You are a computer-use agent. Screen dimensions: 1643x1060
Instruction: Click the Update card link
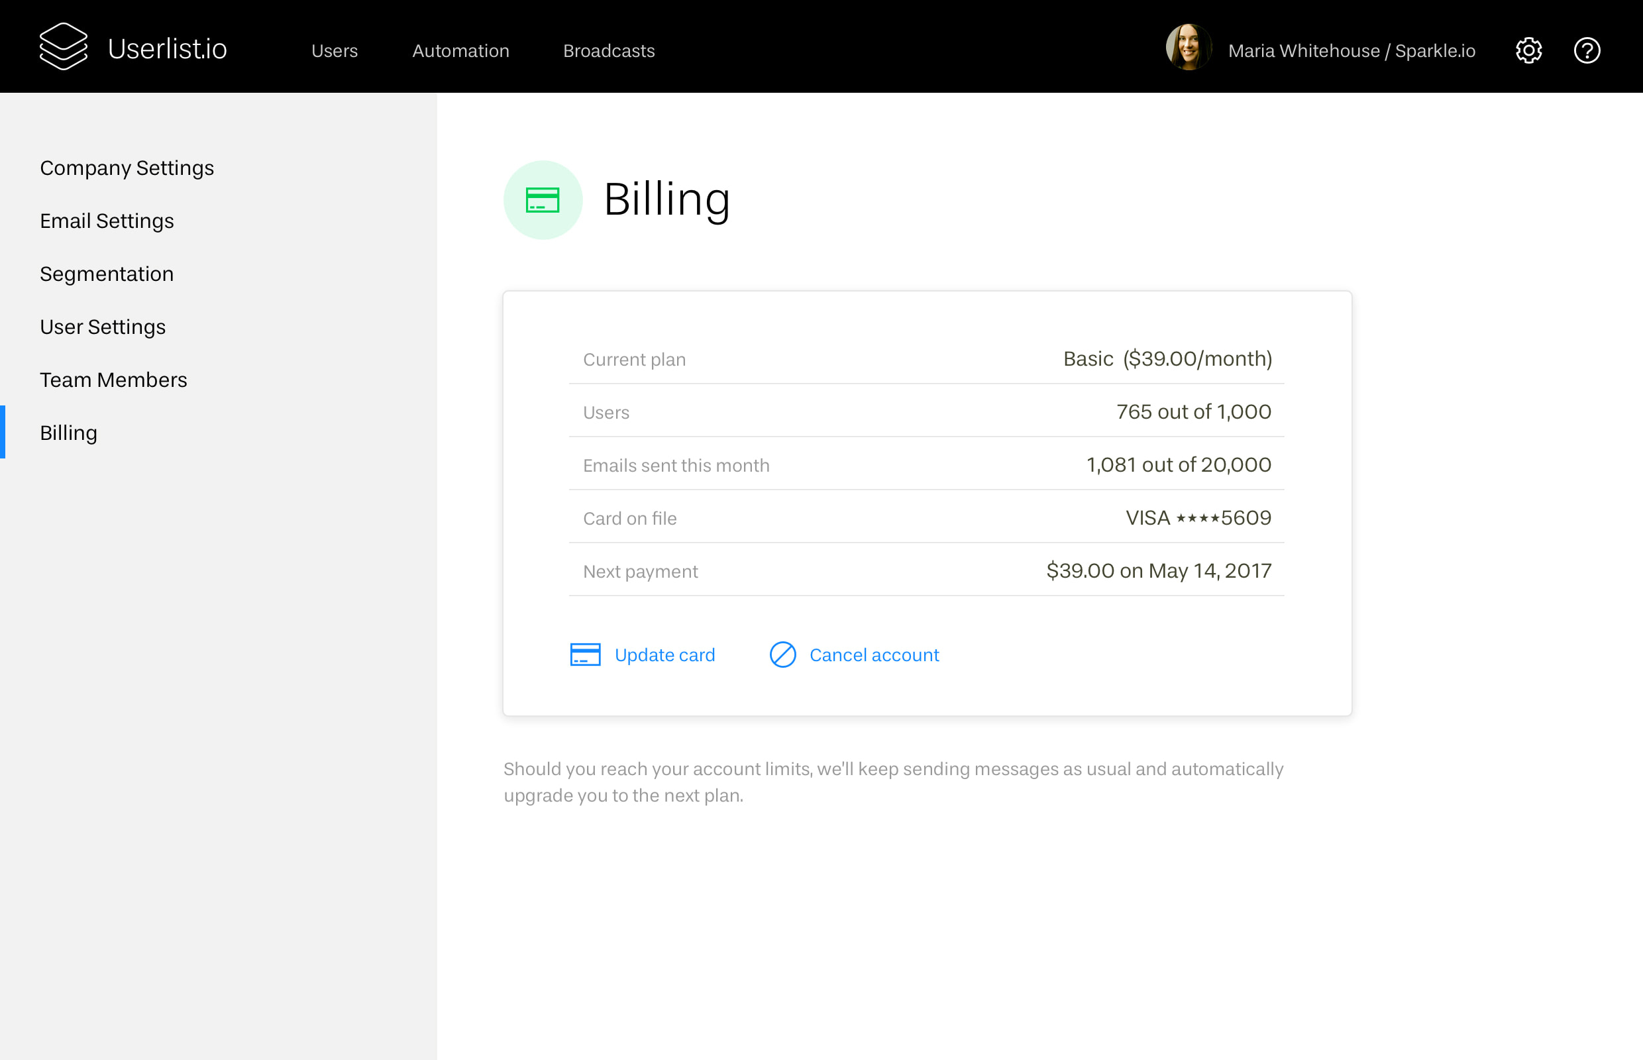point(664,655)
